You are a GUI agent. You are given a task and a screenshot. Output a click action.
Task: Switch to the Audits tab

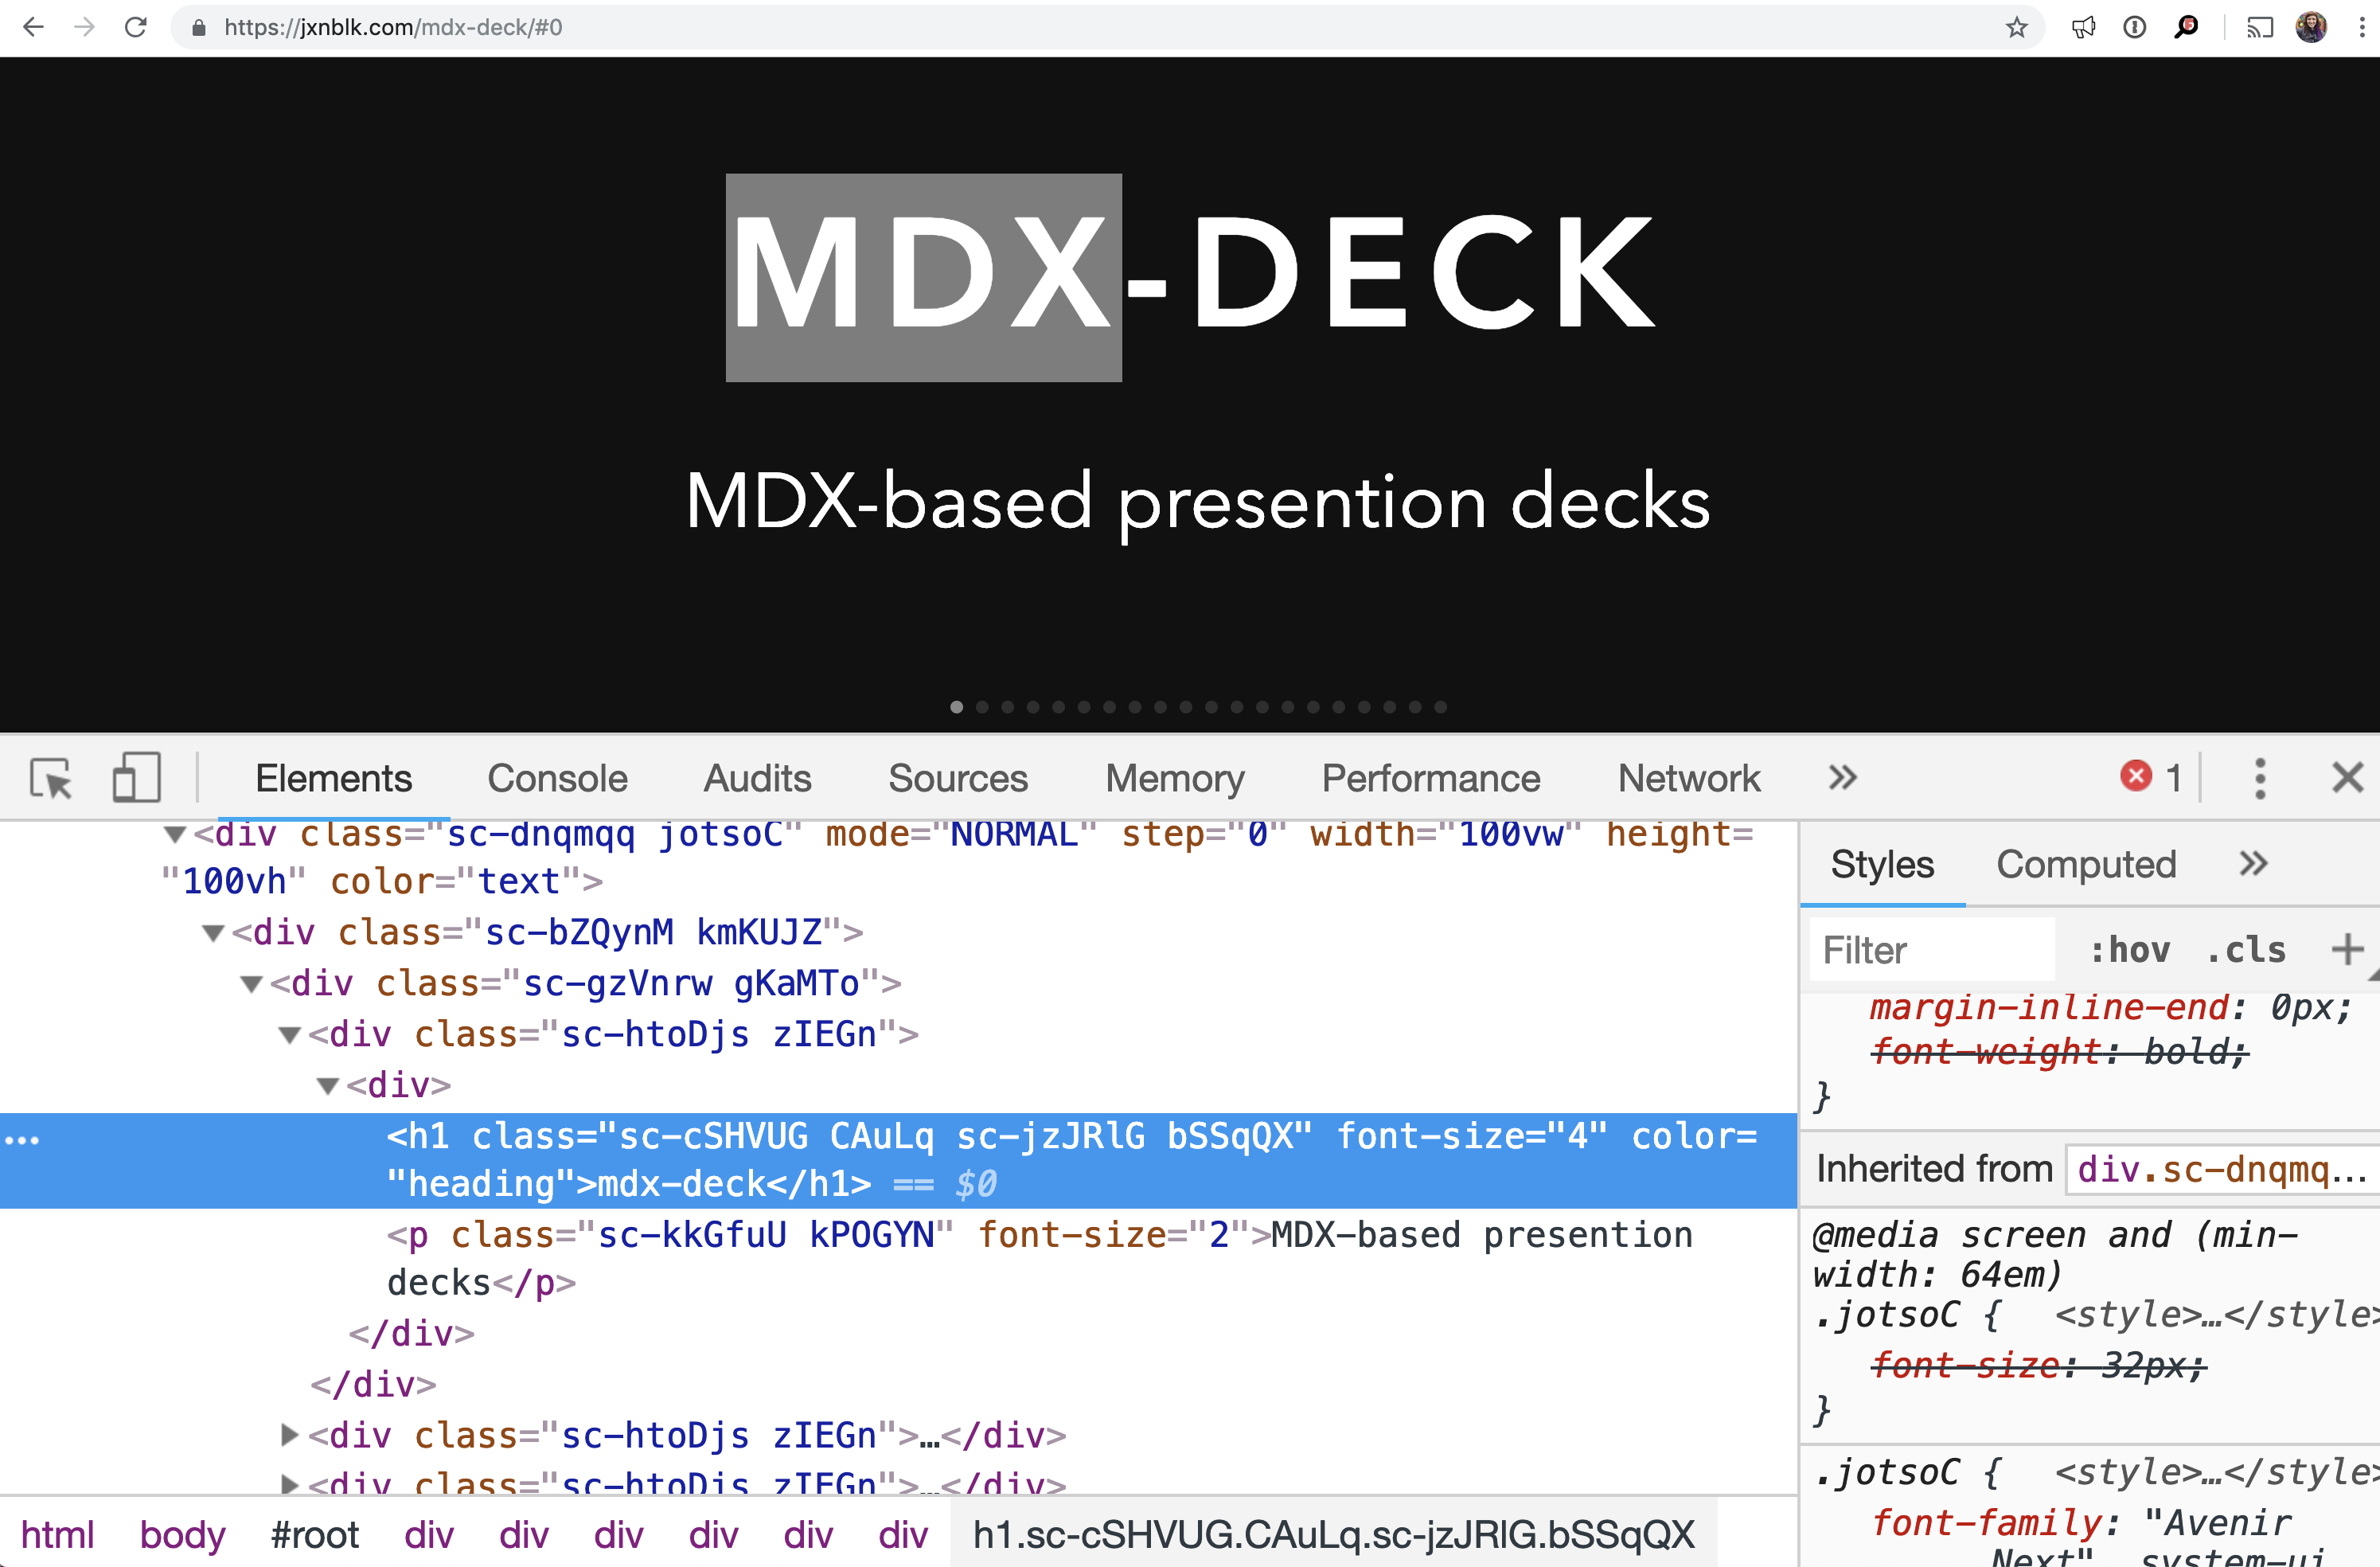click(x=757, y=778)
